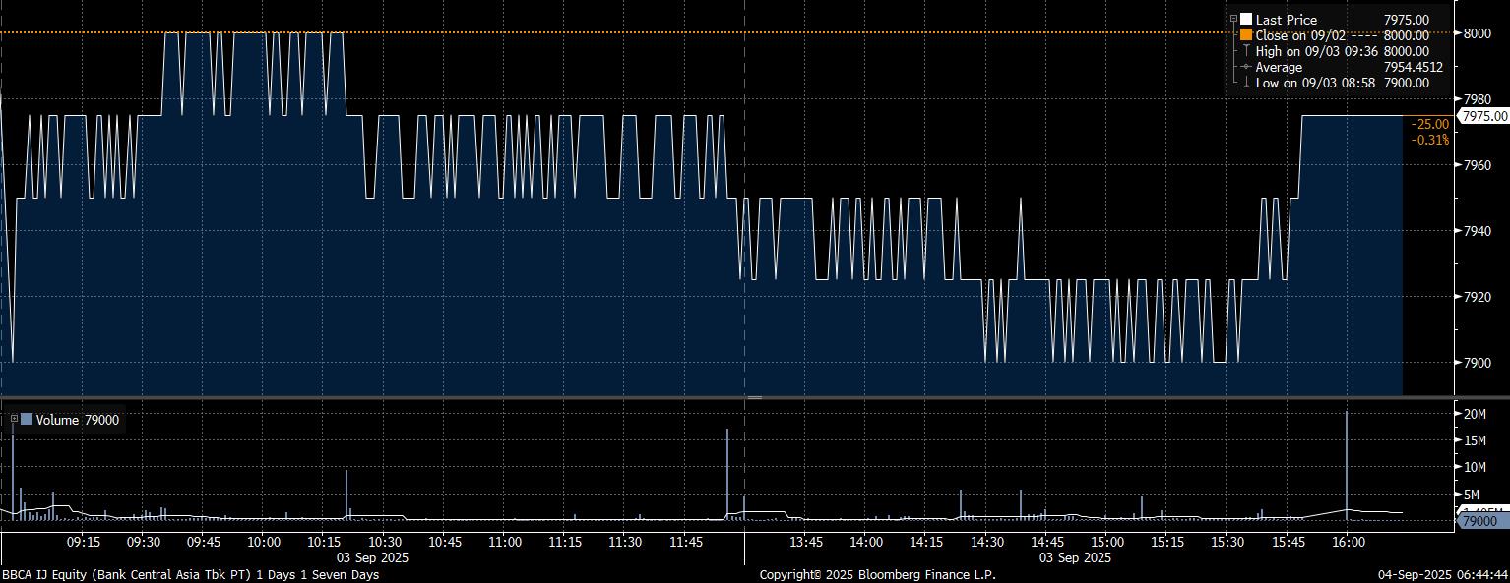1510x583 pixels.
Task: Click the panel divider handle between charts
Action: tap(755, 397)
